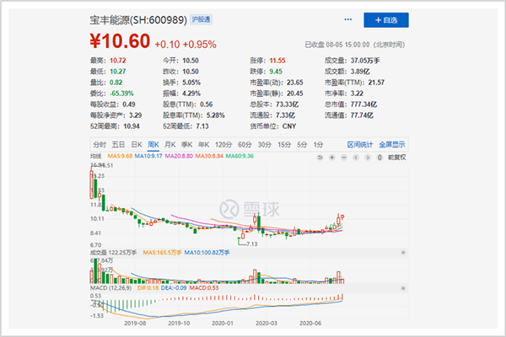Click the 股息率(TTM) value 5.28%
The image size is (506, 337).
[x=216, y=115]
